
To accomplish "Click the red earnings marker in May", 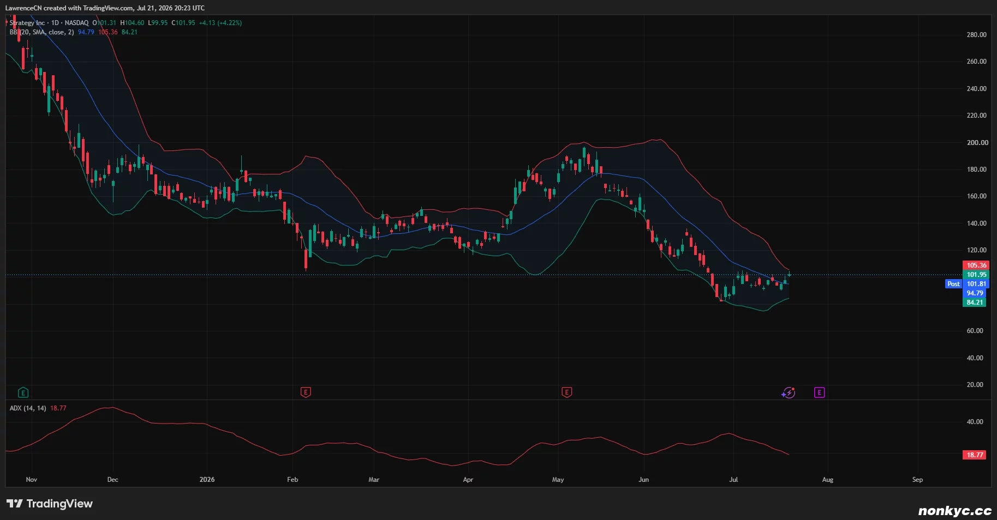I will coord(566,392).
